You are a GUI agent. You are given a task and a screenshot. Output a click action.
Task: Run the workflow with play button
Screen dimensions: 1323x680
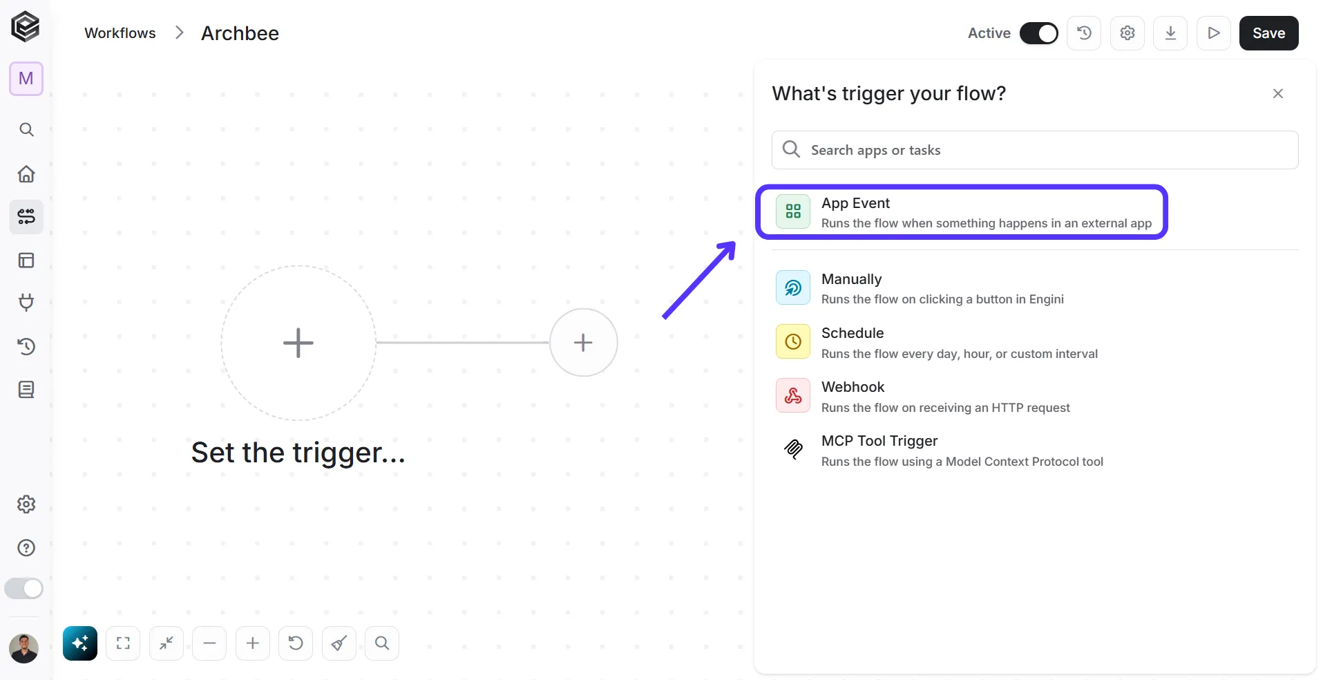(x=1214, y=33)
